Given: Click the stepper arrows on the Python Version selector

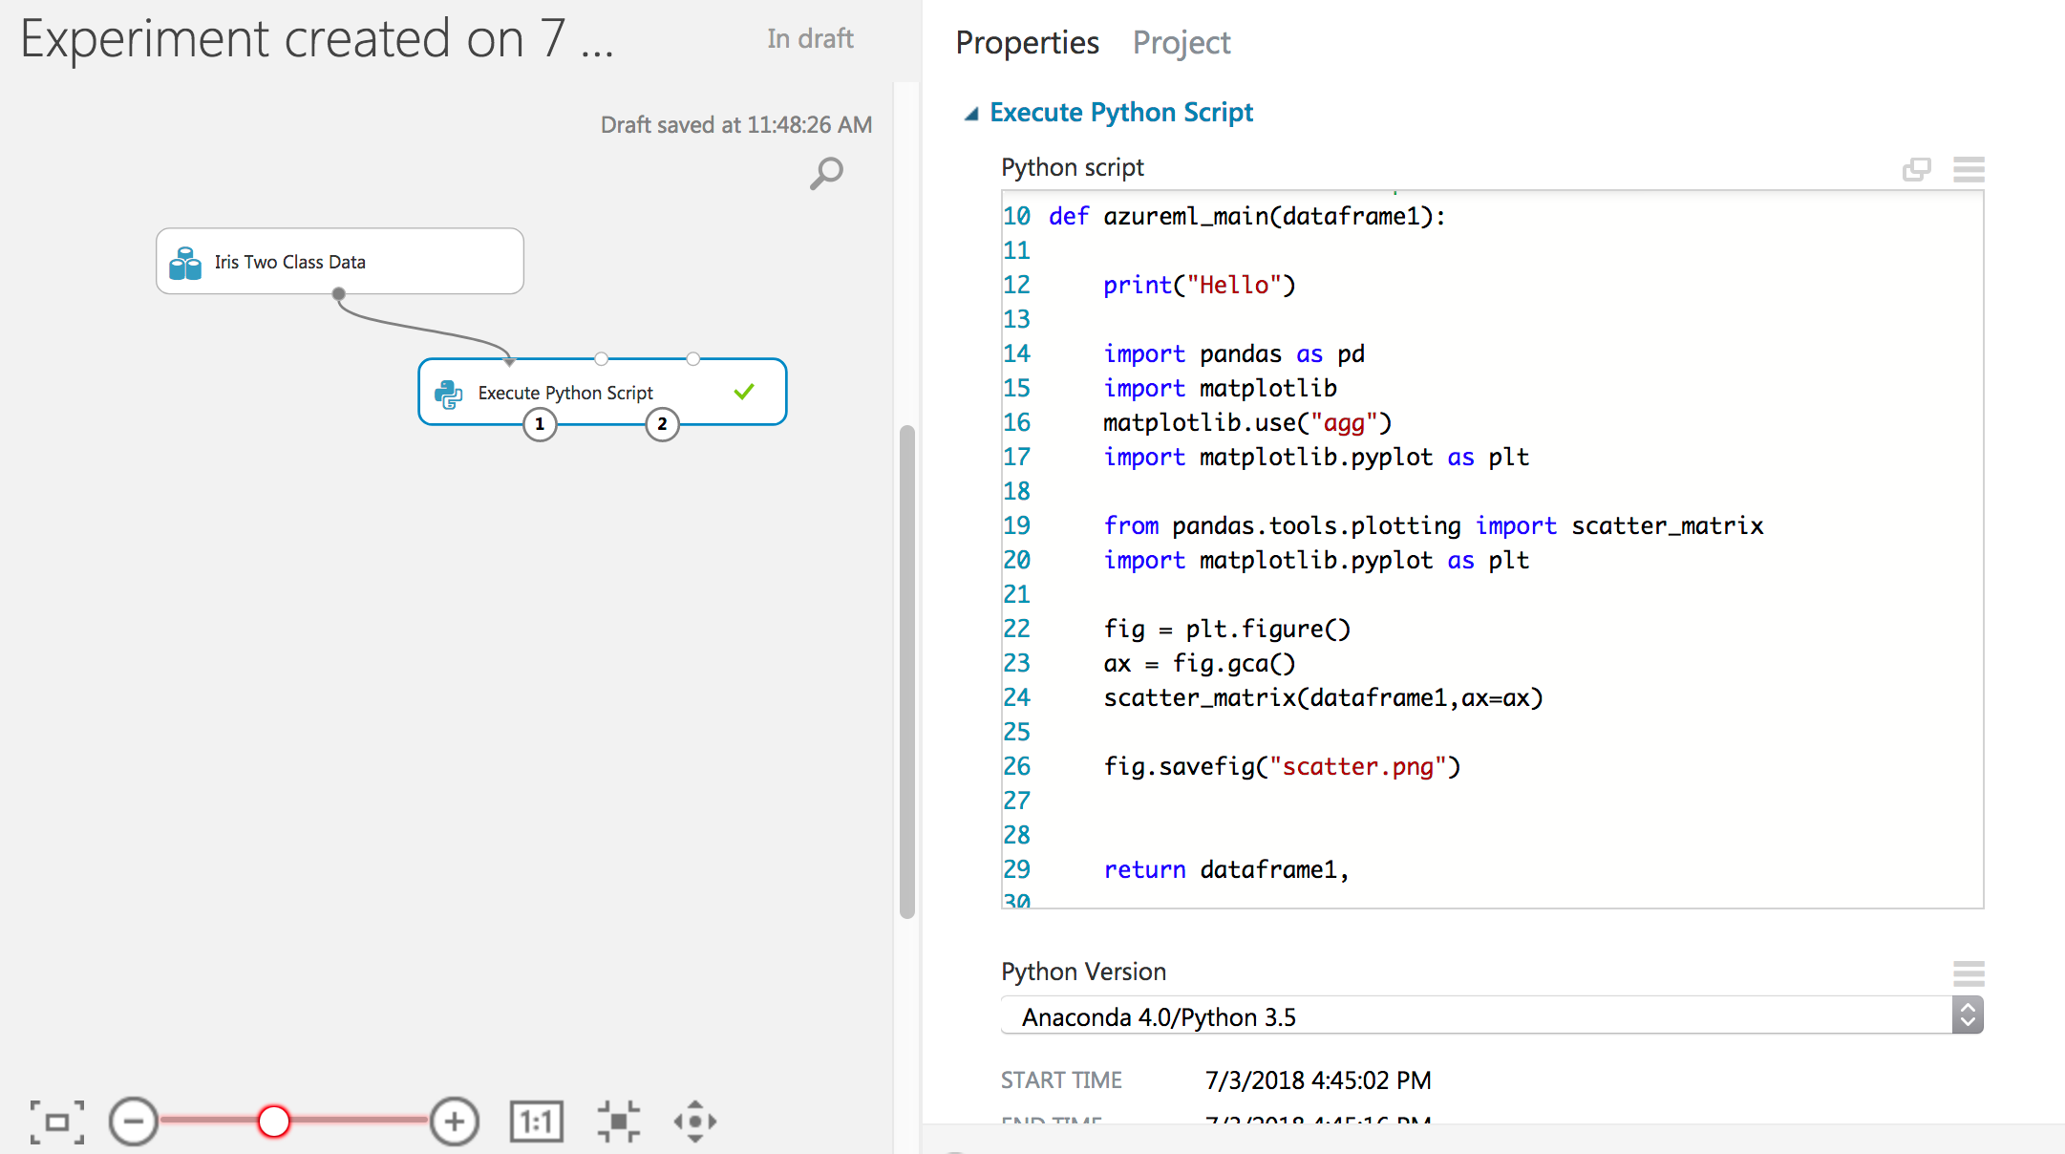Looking at the screenshot, I should [x=1967, y=1015].
